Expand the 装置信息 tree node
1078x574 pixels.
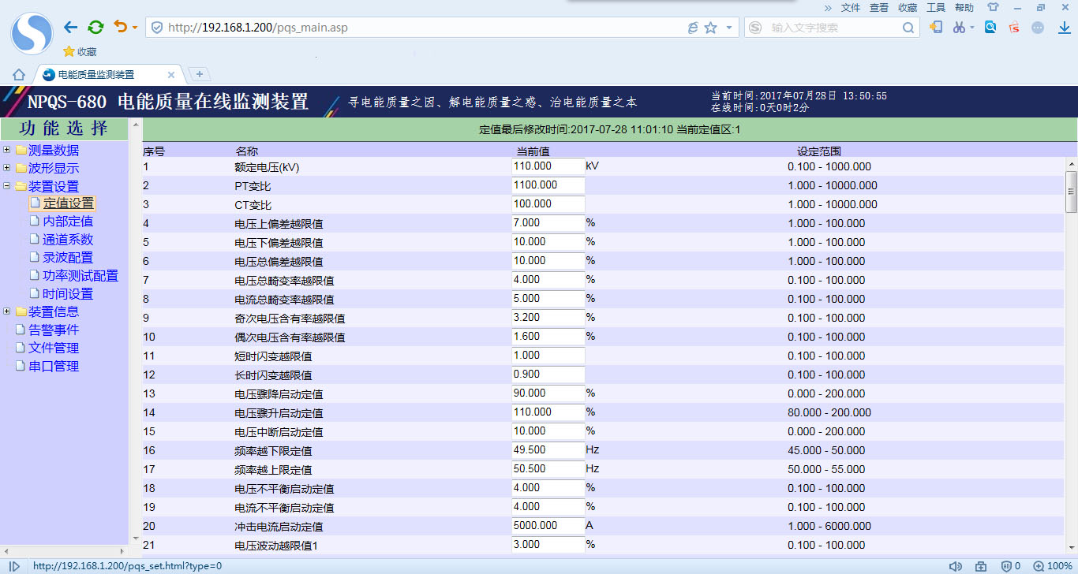pyautogui.click(x=7, y=311)
